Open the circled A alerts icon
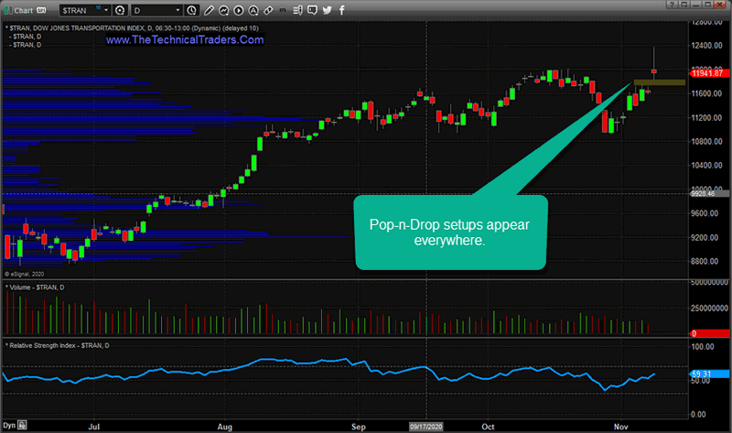 coord(253,10)
